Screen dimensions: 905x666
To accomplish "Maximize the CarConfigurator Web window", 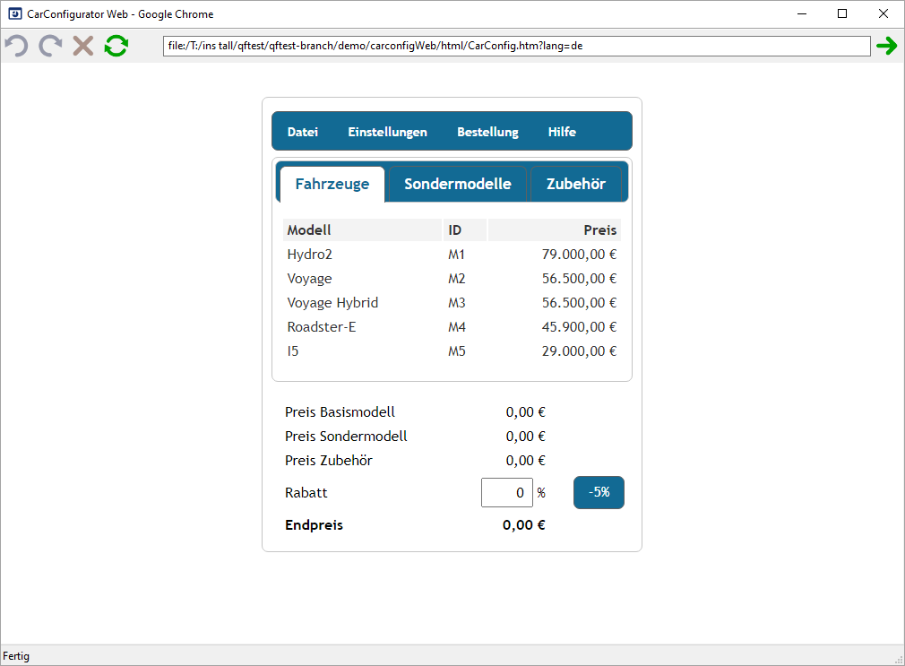I will click(842, 13).
